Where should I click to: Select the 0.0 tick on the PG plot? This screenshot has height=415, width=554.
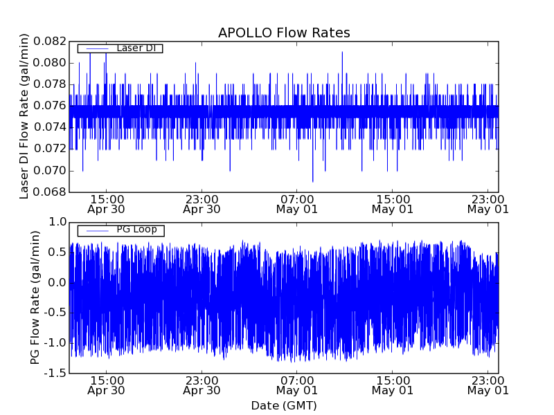click(x=58, y=282)
